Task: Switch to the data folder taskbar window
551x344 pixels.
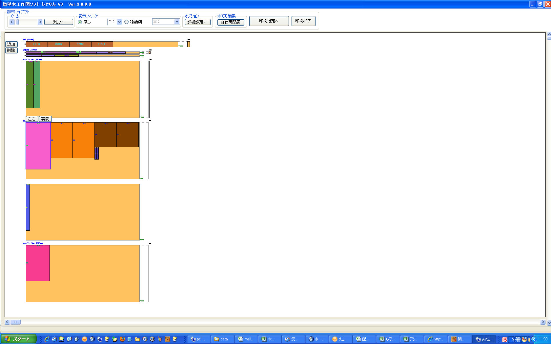Action: coord(221,339)
